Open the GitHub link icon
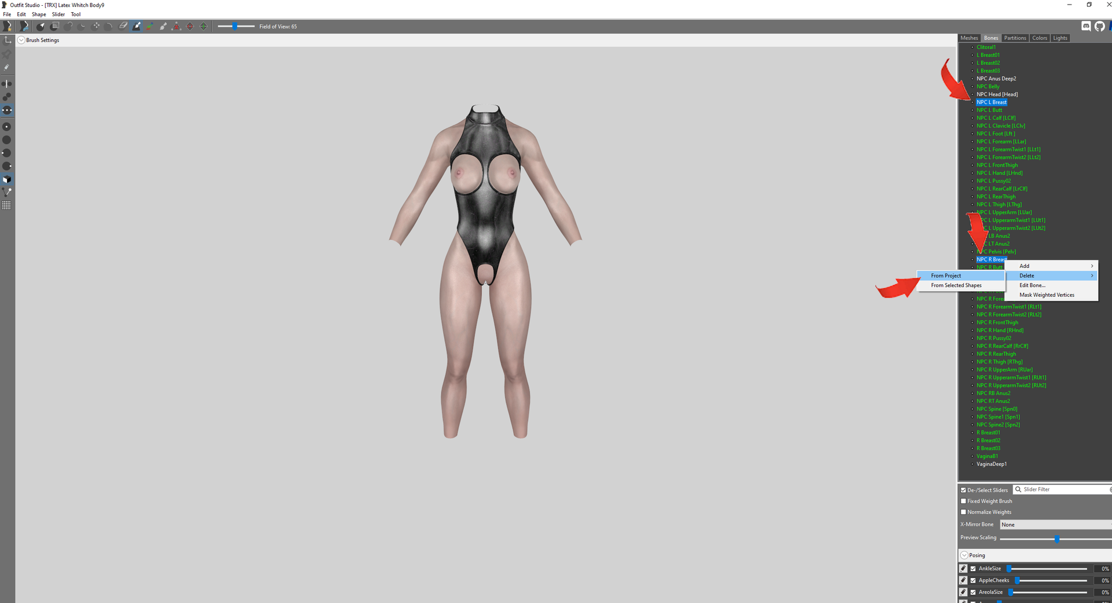1112x603 pixels. tap(1100, 26)
